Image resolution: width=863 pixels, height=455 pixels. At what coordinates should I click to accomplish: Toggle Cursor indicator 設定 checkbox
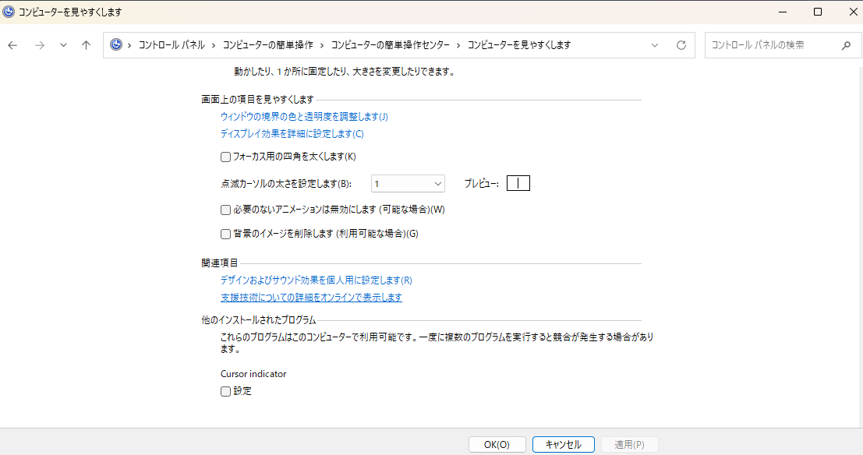pyautogui.click(x=225, y=391)
